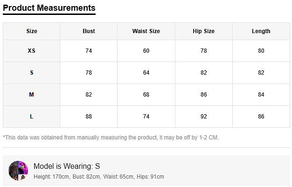Click bust value 74 for XS
The image size is (292, 187).
[x=89, y=51]
